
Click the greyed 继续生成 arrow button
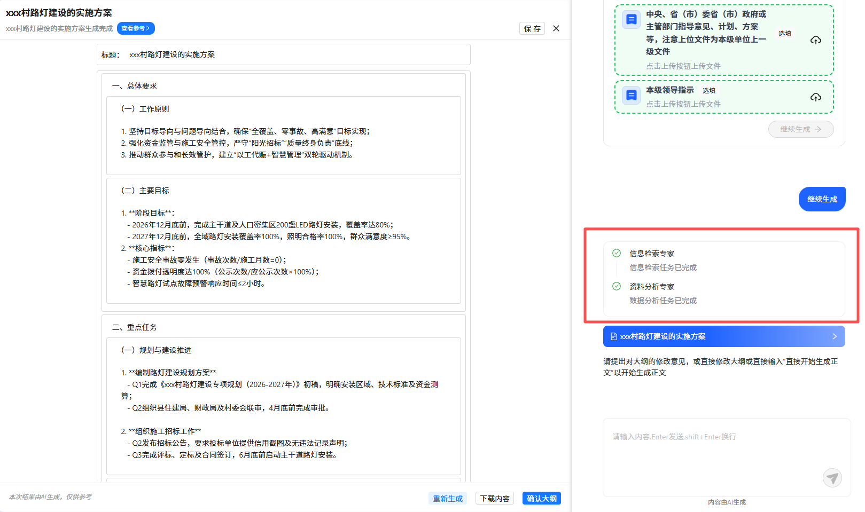click(800, 129)
